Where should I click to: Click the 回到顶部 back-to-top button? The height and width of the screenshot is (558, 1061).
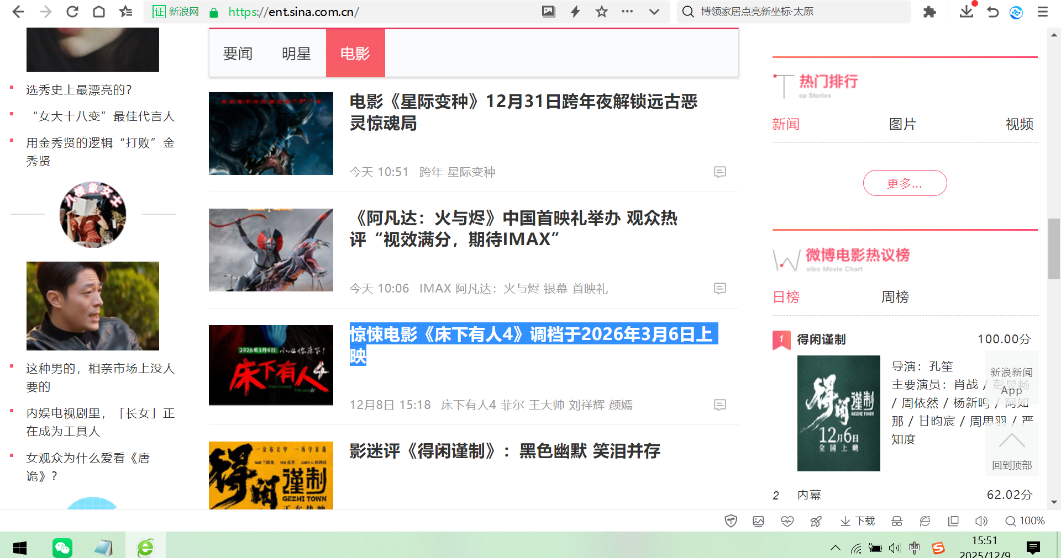click(1012, 449)
